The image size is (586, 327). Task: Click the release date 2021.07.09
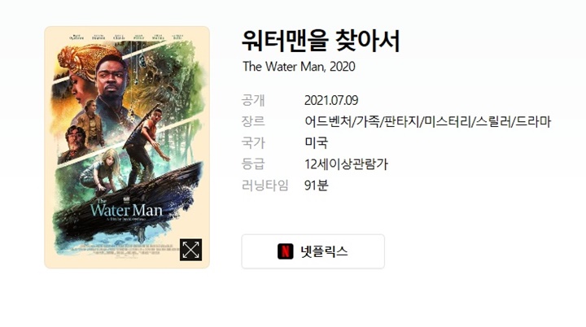pyautogui.click(x=331, y=100)
